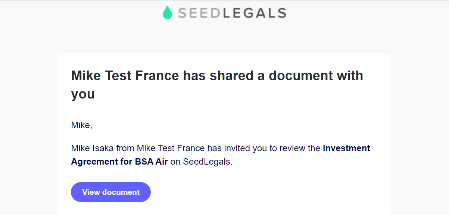
Task: Click the "Mike," greeting line
Action: point(82,125)
